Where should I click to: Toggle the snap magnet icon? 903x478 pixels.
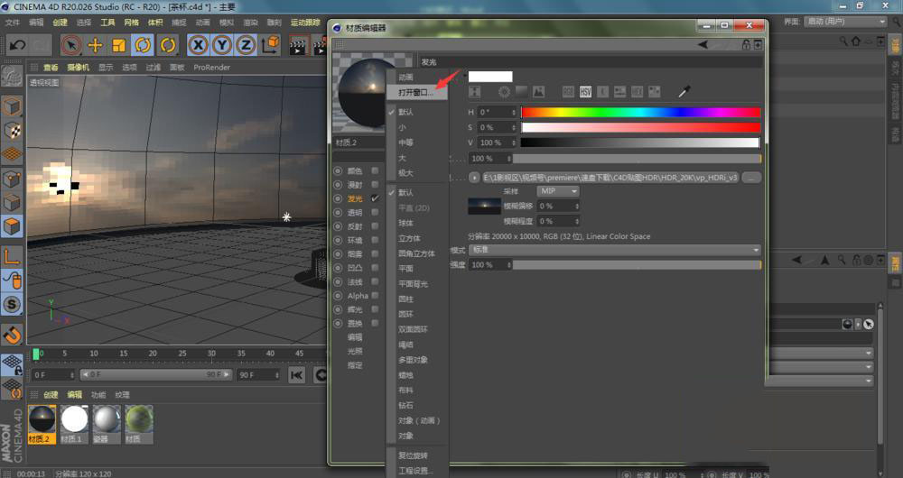pyautogui.click(x=12, y=335)
